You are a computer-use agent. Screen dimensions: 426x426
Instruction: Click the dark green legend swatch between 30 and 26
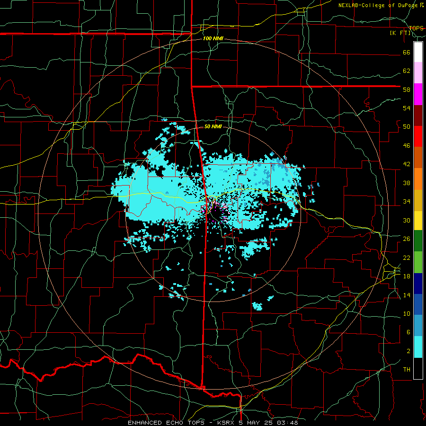point(418,241)
